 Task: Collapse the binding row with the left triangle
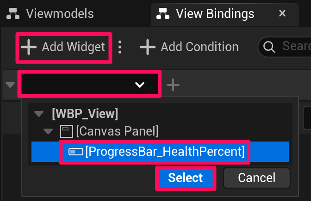pyautogui.click(x=10, y=85)
